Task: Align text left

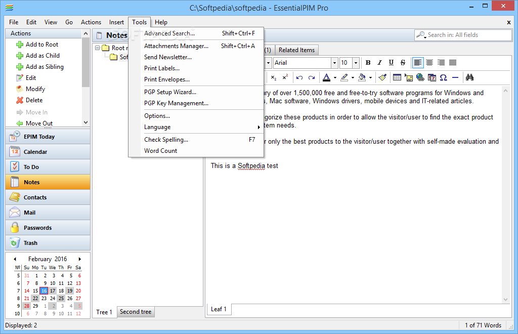Action: click(418, 62)
